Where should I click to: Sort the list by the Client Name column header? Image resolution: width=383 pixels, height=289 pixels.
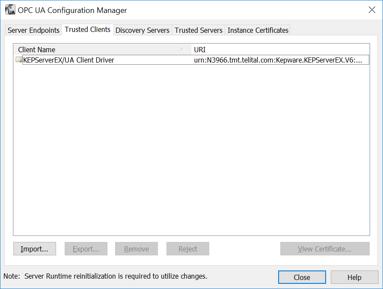point(99,50)
